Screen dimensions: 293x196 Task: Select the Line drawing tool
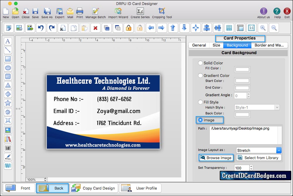pos(8,50)
